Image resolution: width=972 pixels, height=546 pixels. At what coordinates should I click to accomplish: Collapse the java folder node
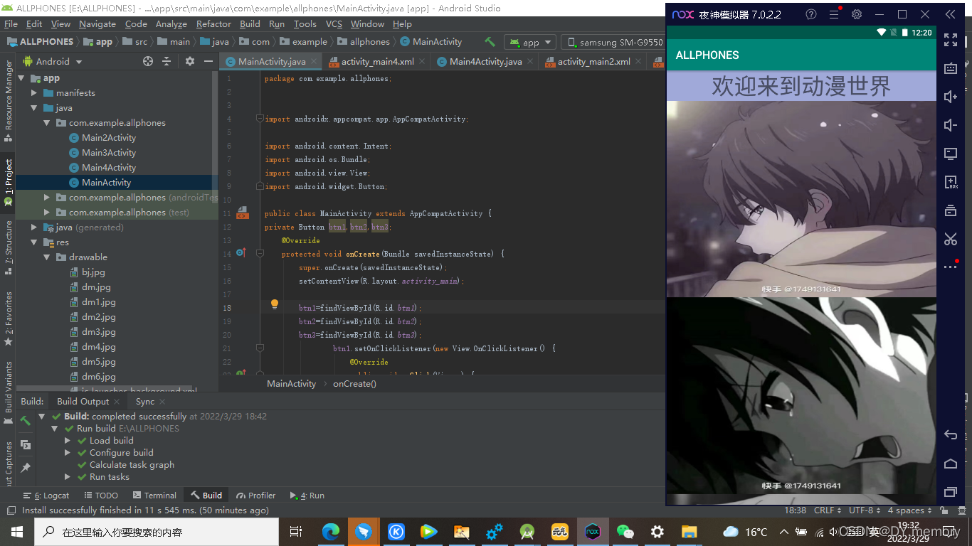34,108
